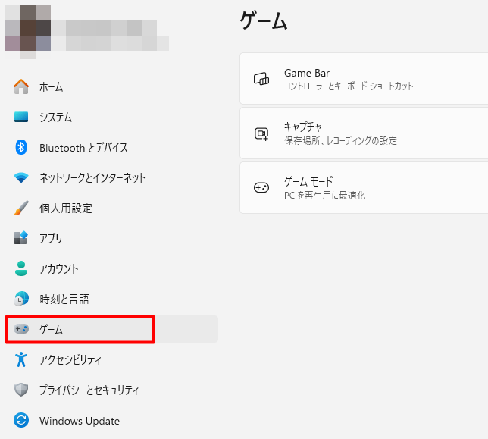Screen dimensions: 488x439
Task: Click the Game Bar card icon
Action: coord(261,79)
